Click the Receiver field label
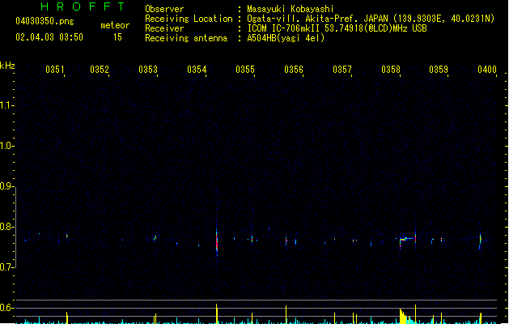 [164, 28]
